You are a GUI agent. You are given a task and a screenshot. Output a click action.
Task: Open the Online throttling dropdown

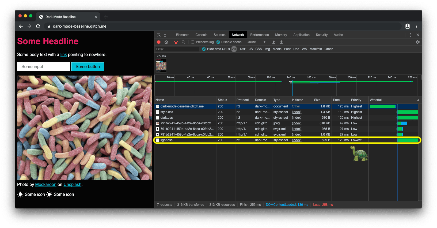256,42
